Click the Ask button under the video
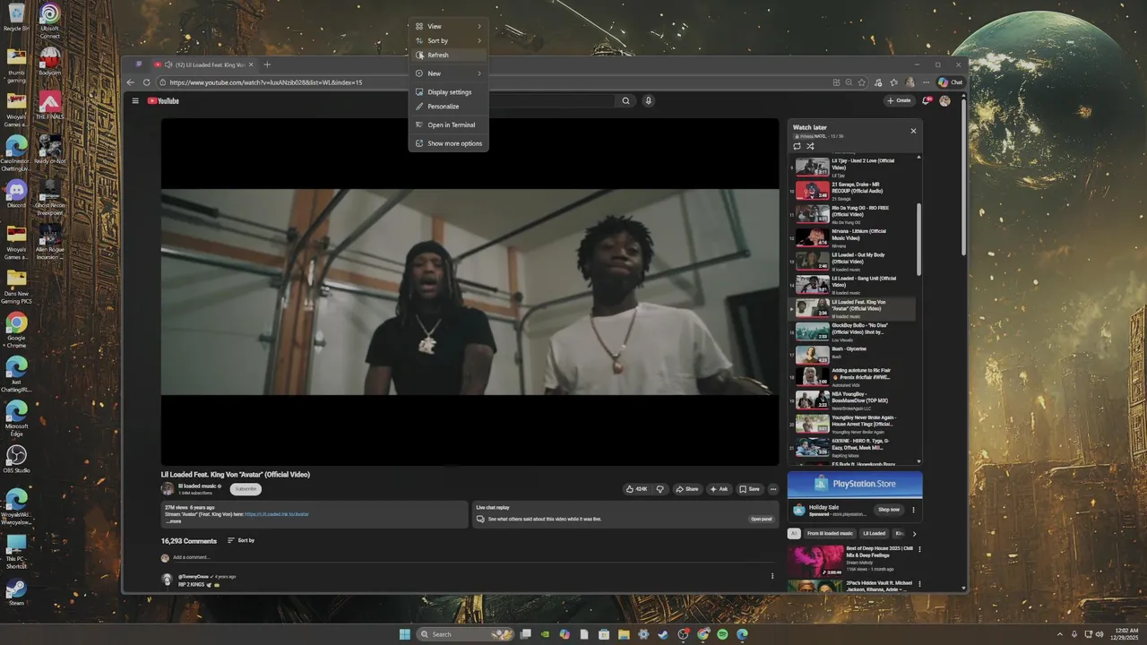 720,489
